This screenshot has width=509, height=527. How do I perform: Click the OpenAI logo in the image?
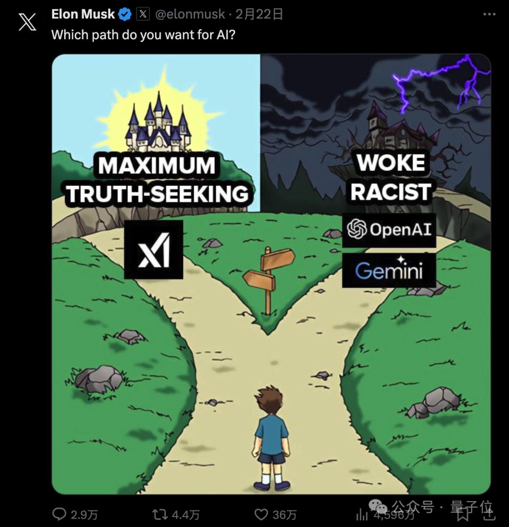click(389, 230)
